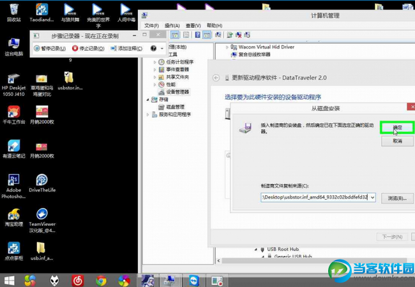Click the update driver software toolbar icon
415x287 pixels.
(x=230, y=35)
